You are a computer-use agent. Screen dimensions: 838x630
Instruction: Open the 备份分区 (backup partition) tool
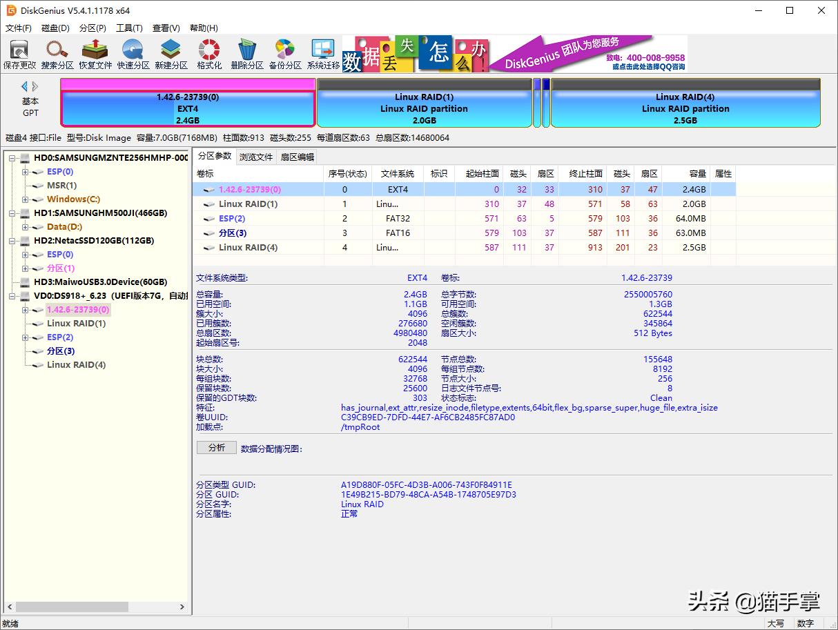coord(284,53)
